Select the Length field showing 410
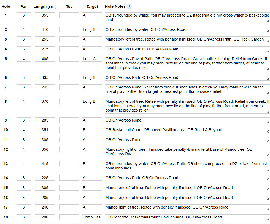The width and height of the screenshot is (270, 224). (45, 29)
